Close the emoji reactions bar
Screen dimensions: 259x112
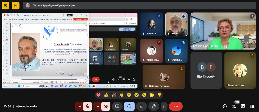129,106
